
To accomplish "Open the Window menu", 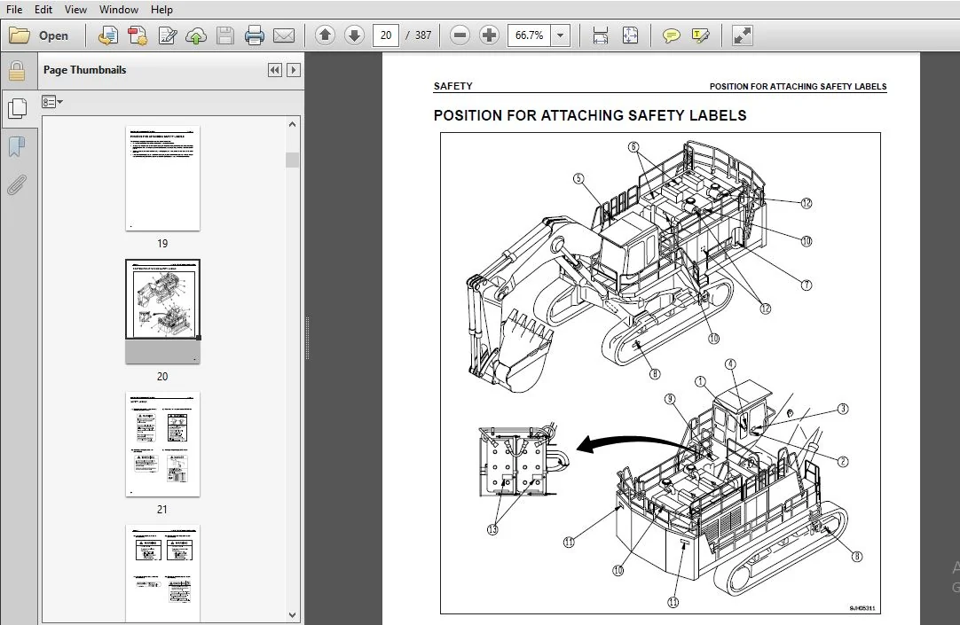I will point(119,9).
